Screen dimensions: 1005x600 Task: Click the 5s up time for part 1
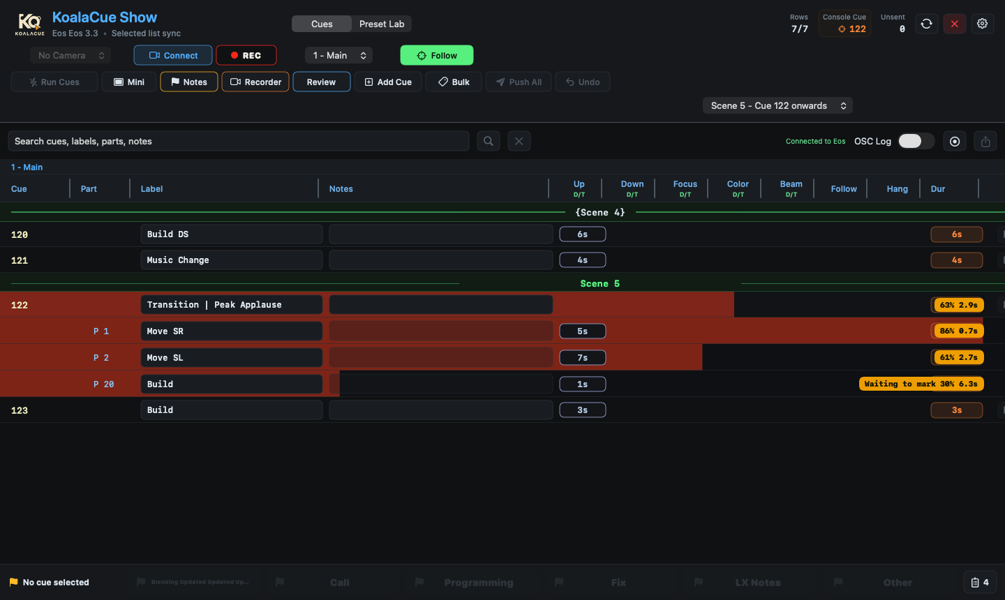point(583,331)
